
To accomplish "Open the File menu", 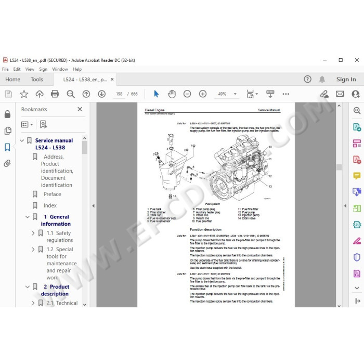I will (x=5, y=69).
